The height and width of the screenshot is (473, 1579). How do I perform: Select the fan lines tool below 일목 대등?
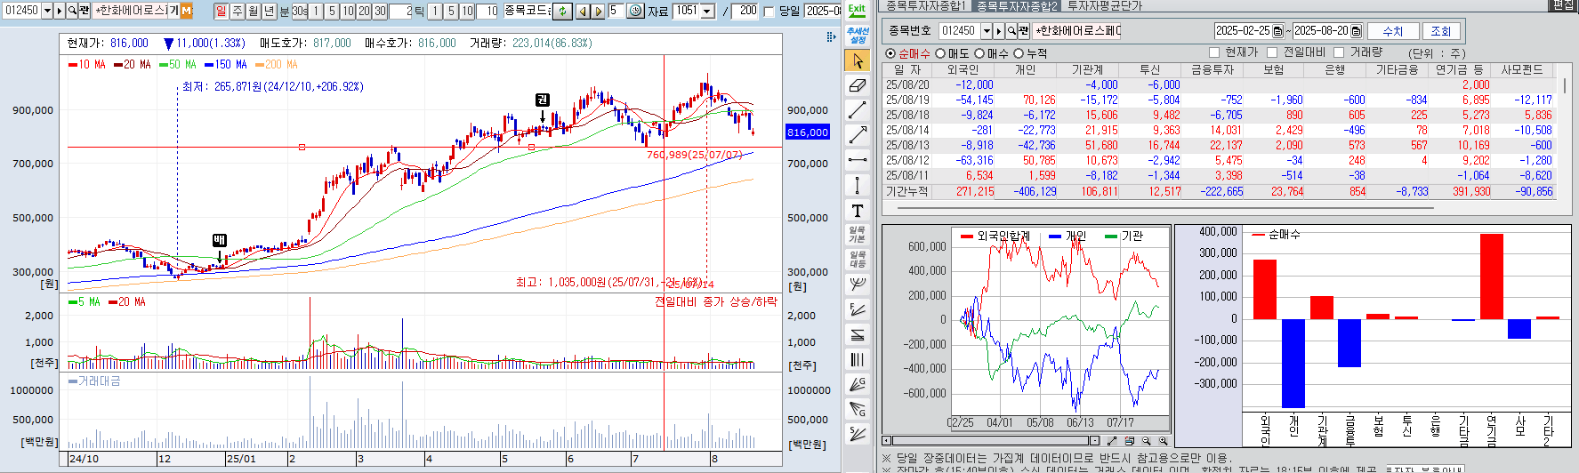[857, 285]
